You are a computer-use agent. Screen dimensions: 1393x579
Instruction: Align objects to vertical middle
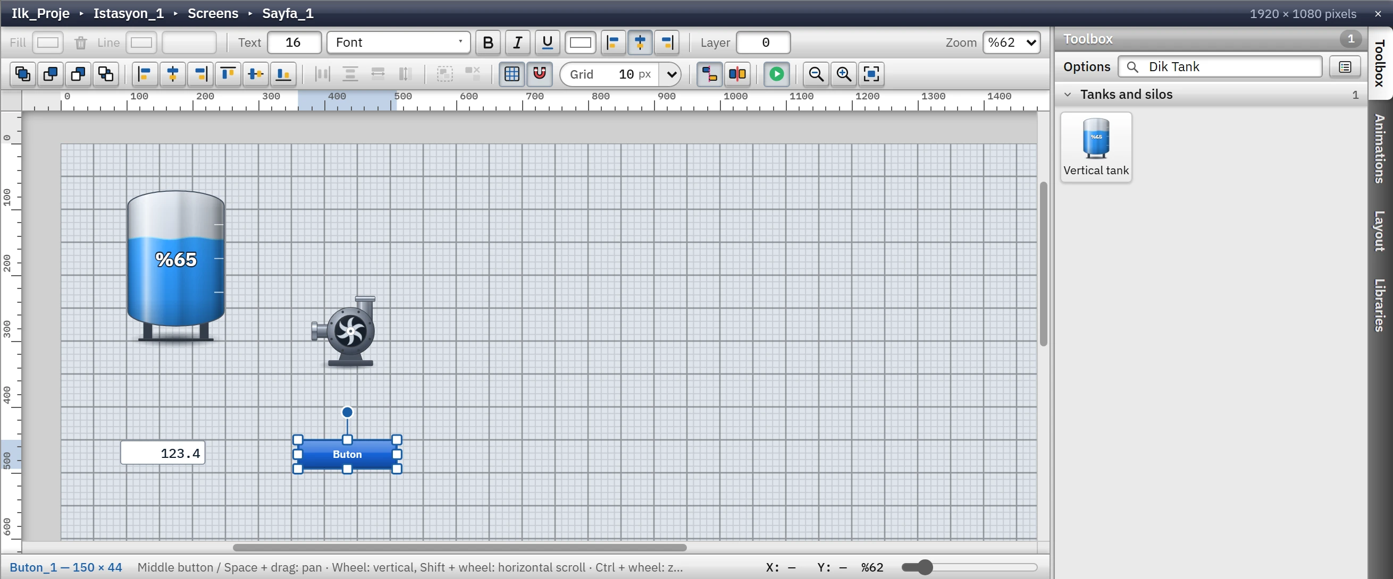255,74
